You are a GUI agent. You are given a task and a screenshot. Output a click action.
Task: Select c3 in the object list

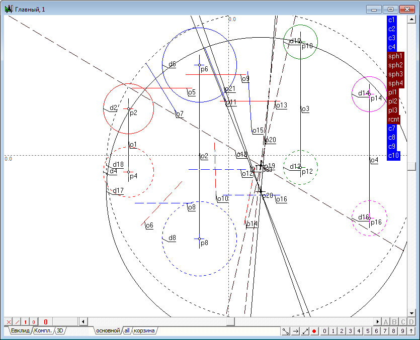click(392, 38)
